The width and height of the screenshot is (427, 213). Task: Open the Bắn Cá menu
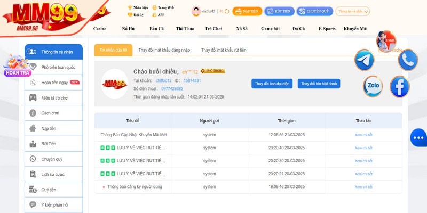tap(156, 29)
